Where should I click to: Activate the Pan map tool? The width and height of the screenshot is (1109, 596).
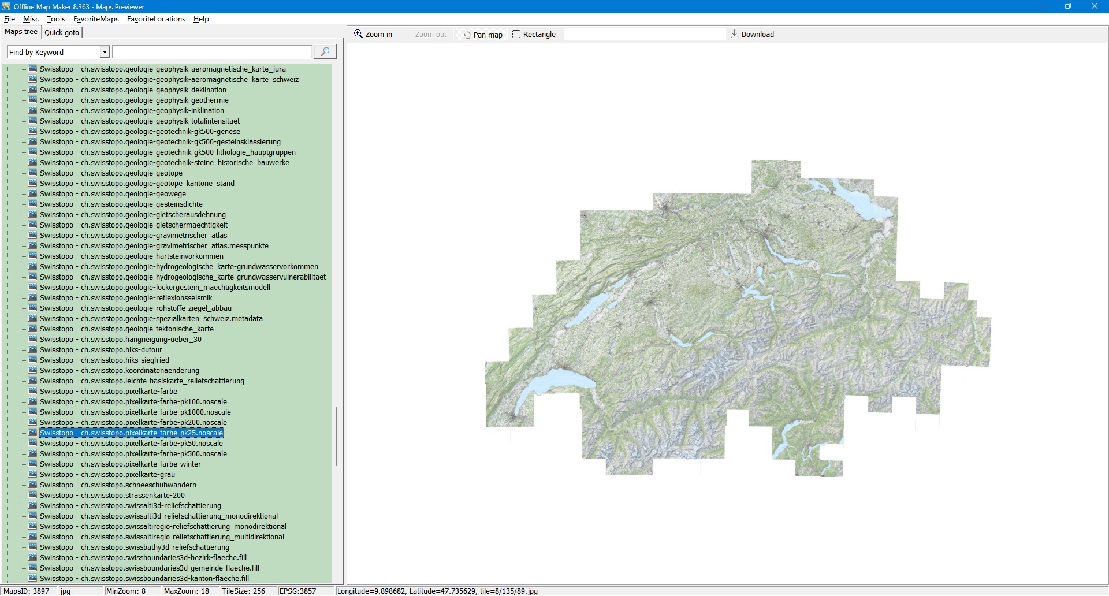point(483,35)
